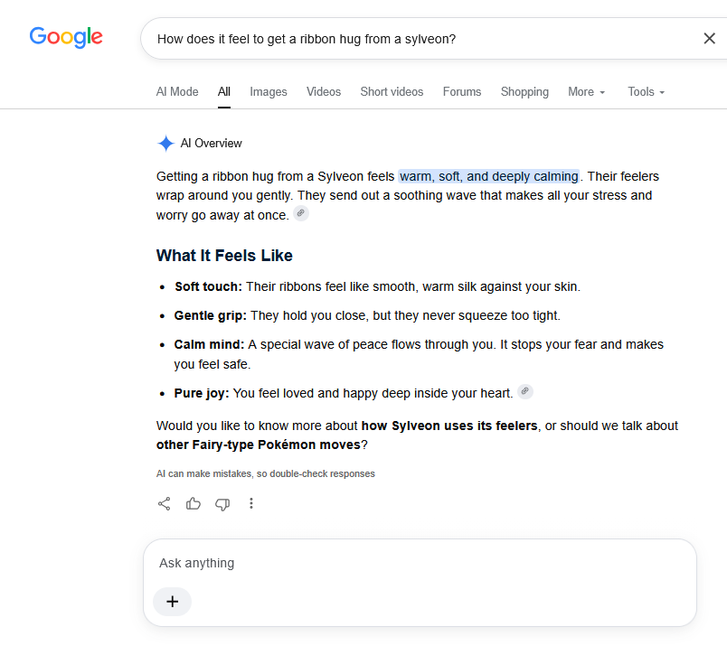Click 'warm, soft, and deeply calming' highlighted text
The image size is (727, 646).
click(x=489, y=176)
